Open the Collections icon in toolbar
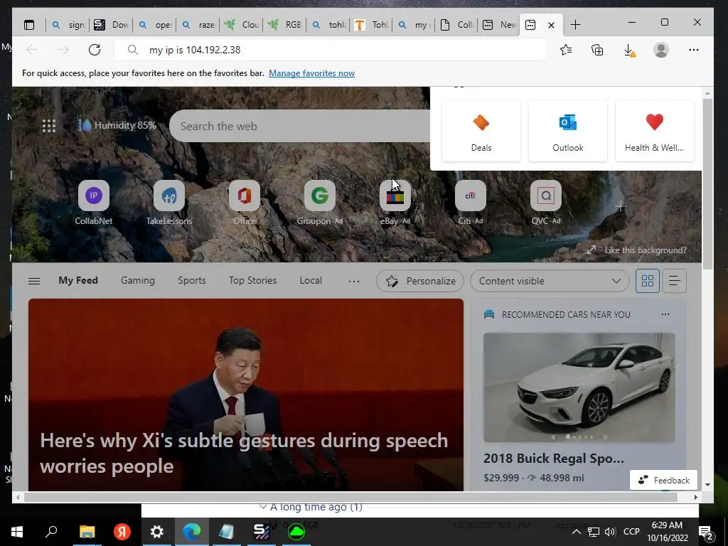The width and height of the screenshot is (728, 546). click(597, 50)
